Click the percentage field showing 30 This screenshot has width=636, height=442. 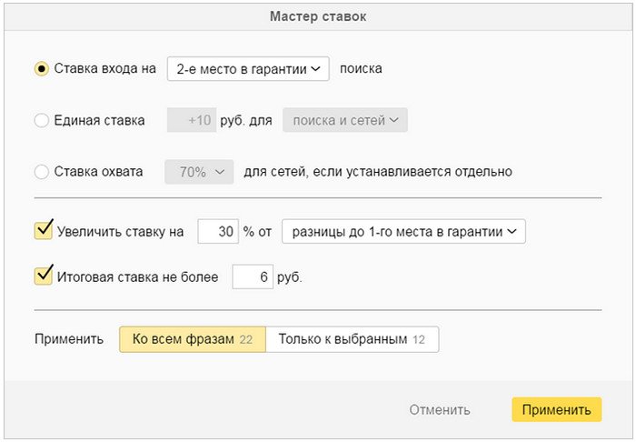tap(218, 231)
